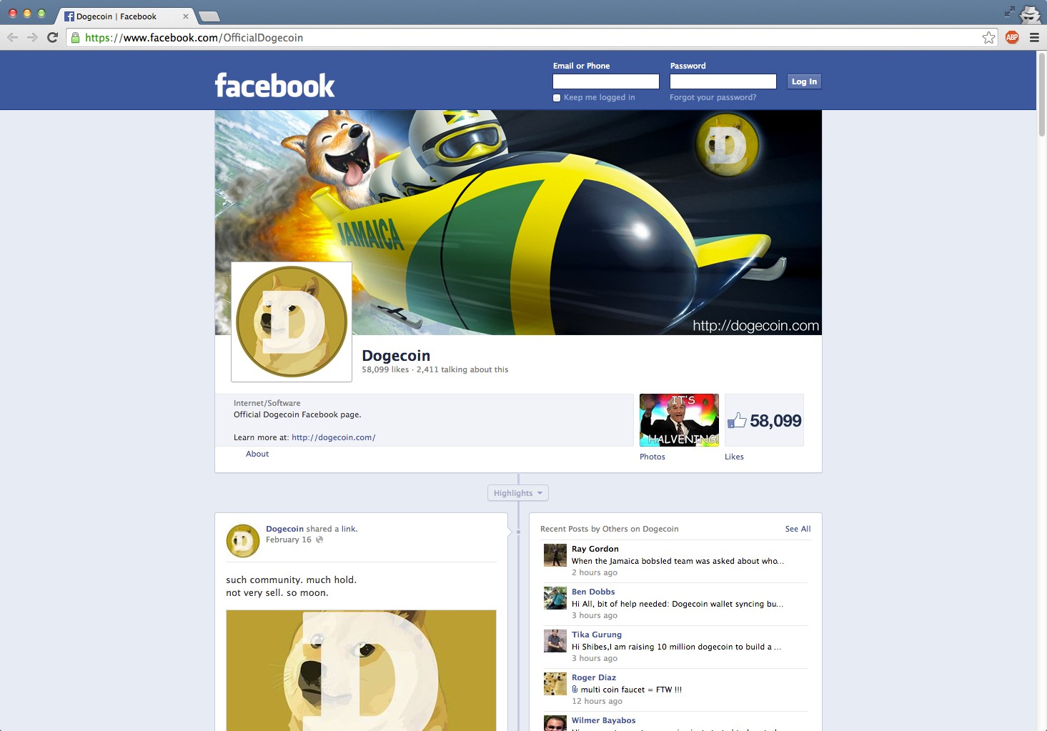
Task: Click the Dogecoin author link in post
Action: tap(284, 529)
